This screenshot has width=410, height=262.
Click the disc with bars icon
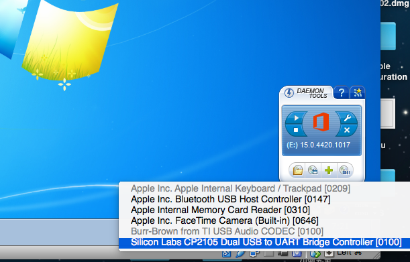pos(345,171)
